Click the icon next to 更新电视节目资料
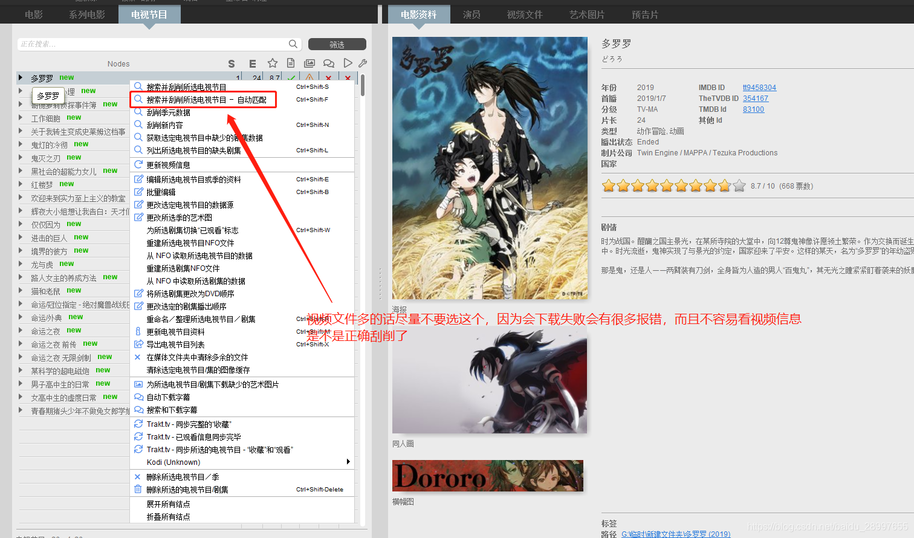Viewport: 914px width, 538px height. coord(138,331)
